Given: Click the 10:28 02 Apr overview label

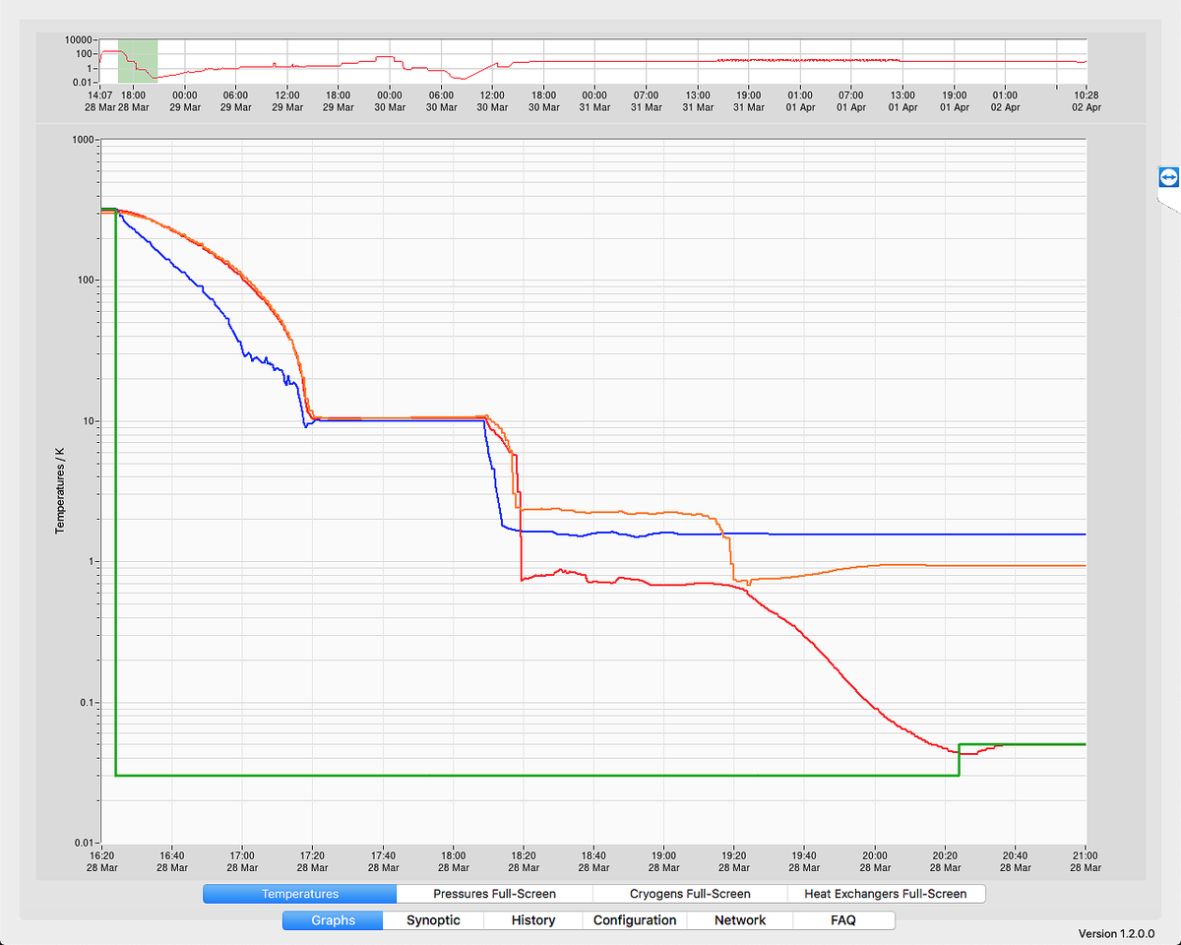Looking at the screenshot, I should [x=1086, y=101].
